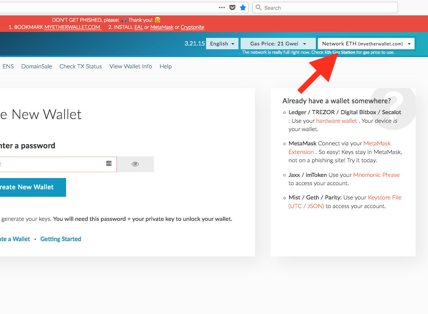Toggle password visibility with the eye button
The height and width of the screenshot is (314, 428).
tap(135, 164)
